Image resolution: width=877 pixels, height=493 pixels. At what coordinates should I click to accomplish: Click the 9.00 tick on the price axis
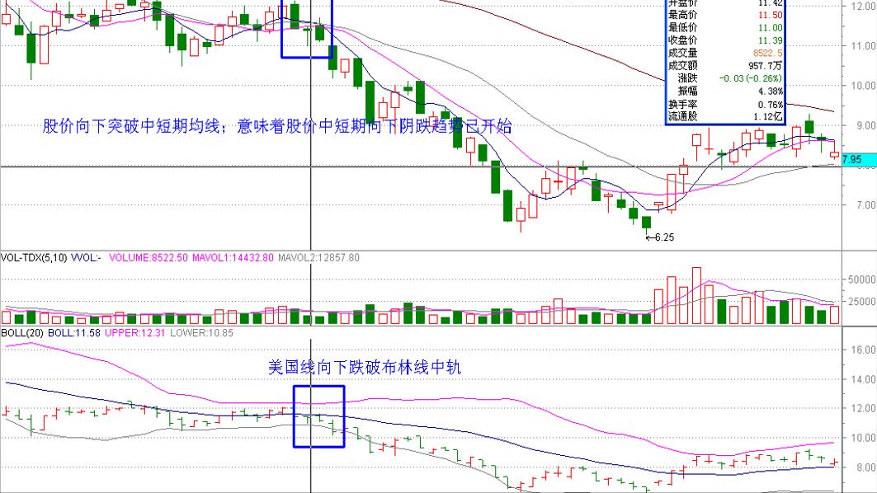pos(865,126)
